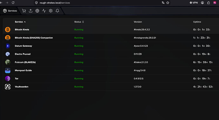
Task: Click uptime 1D 1H 23M 31S
Action: [x=202, y=38]
